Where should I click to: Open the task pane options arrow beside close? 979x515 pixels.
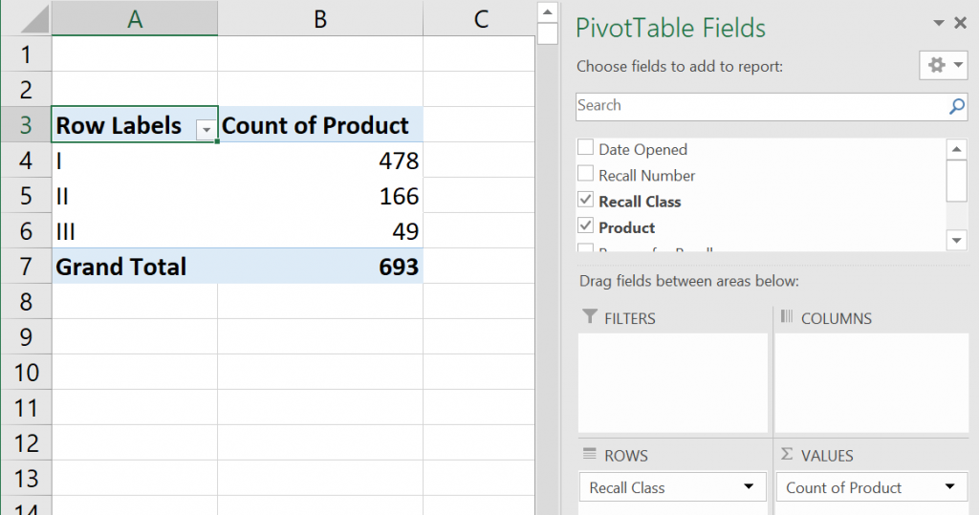(939, 23)
